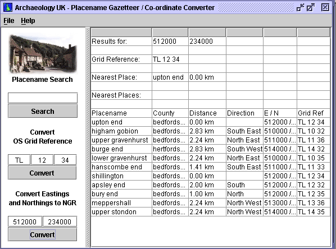Select the 512000 eastings field
Screen dimensions: 336x249
25,222
